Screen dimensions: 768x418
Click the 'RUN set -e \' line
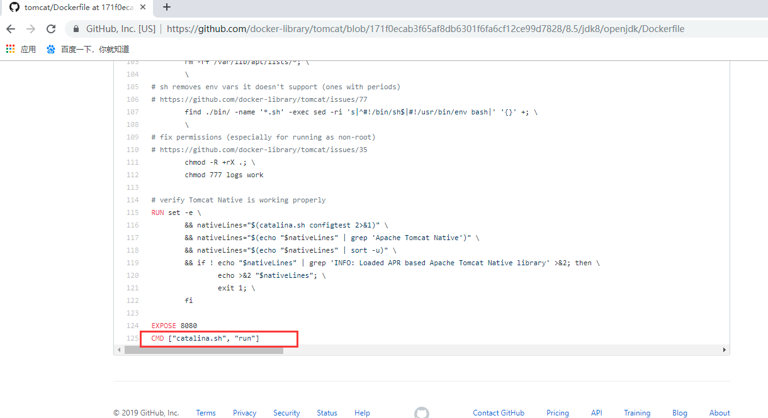point(176,212)
